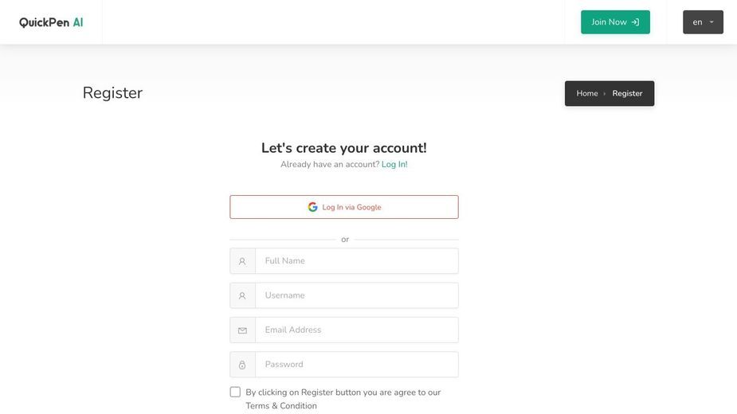Go to Home in the breadcrumb
The height and width of the screenshot is (414, 737).
pyautogui.click(x=587, y=93)
